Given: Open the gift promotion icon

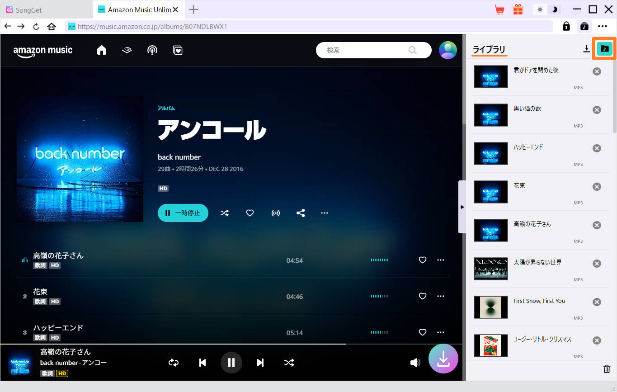Looking at the screenshot, I should pos(518,9).
